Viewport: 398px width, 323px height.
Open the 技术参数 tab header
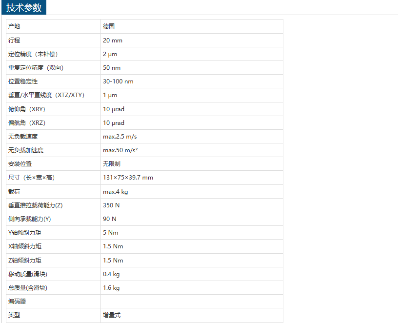(x=24, y=8)
